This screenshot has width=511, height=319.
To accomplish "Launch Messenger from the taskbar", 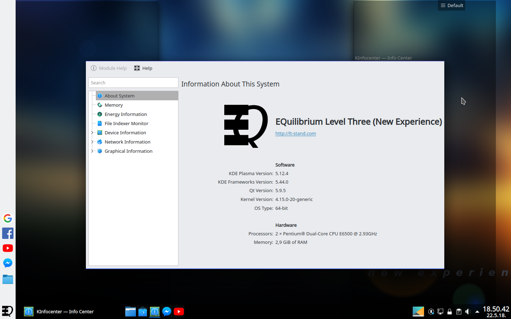I will coord(167,312).
